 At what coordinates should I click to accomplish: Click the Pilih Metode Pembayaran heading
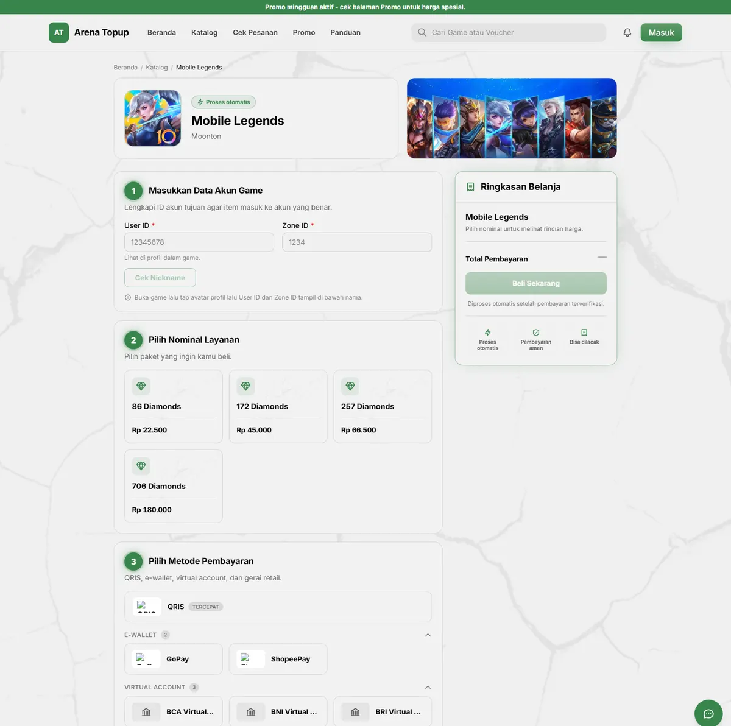click(201, 561)
